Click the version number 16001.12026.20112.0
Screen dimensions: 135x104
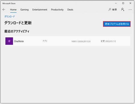click(81, 41)
